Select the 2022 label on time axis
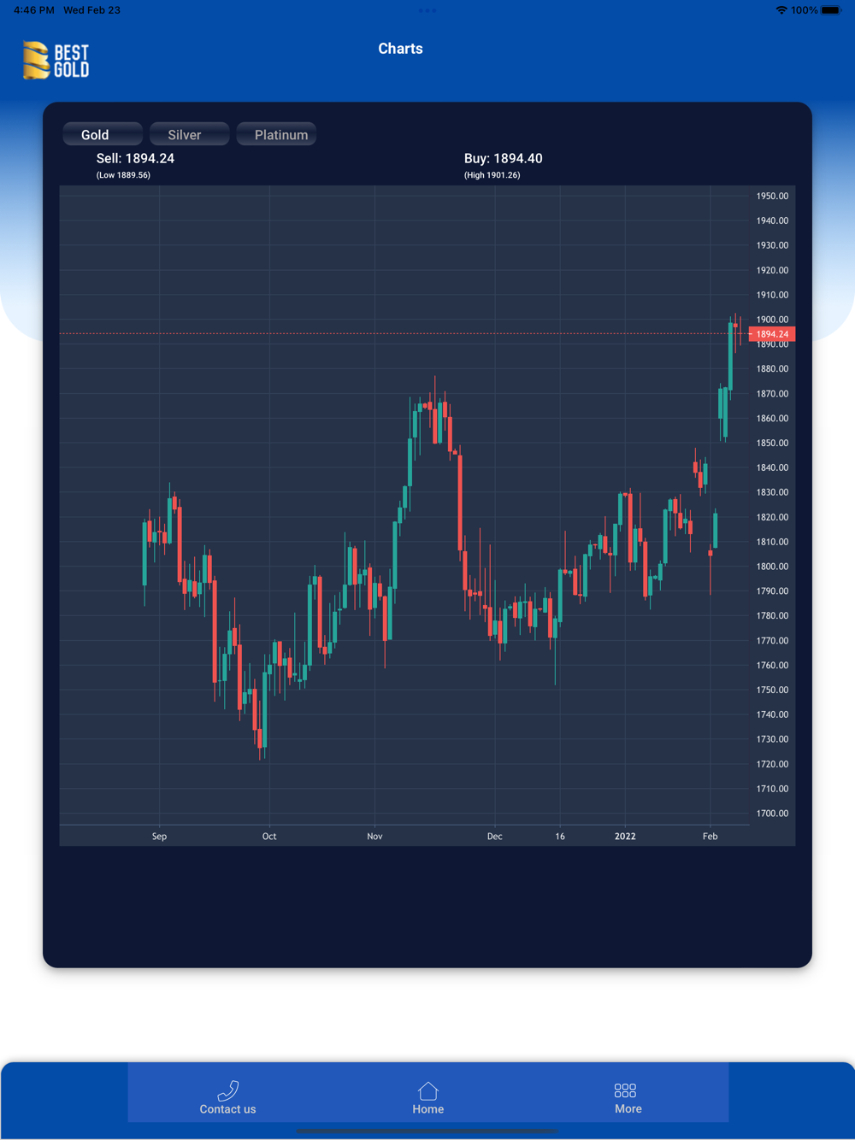 coord(625,836)
